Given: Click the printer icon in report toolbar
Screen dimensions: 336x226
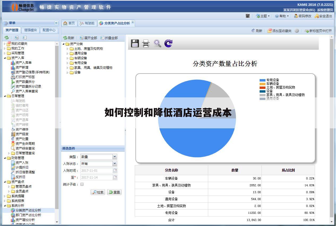Looking at the screenshot, I should pos(146,43).
